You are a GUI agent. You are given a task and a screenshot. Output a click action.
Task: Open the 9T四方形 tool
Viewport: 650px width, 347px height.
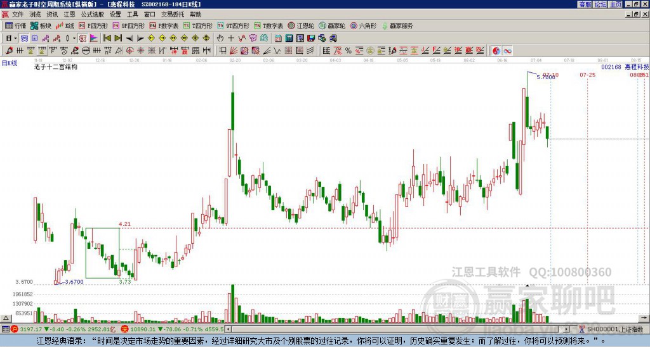(x=234, y=25)
